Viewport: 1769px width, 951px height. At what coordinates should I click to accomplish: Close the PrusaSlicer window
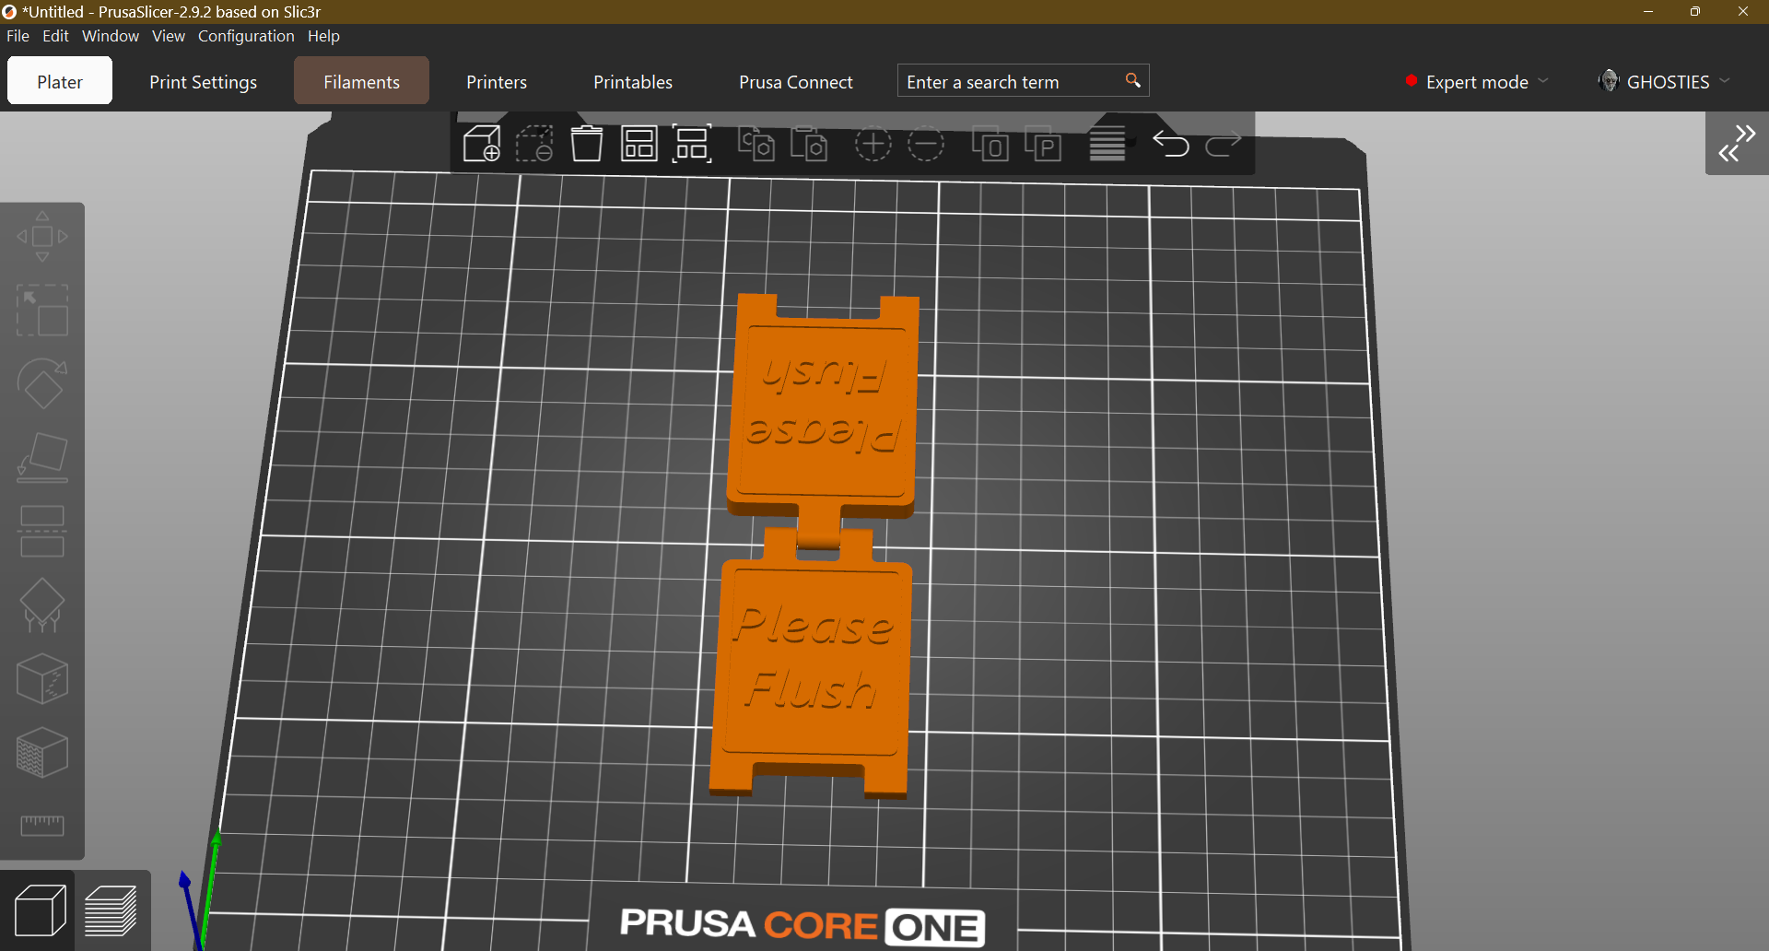click(x=1743, y=11)
